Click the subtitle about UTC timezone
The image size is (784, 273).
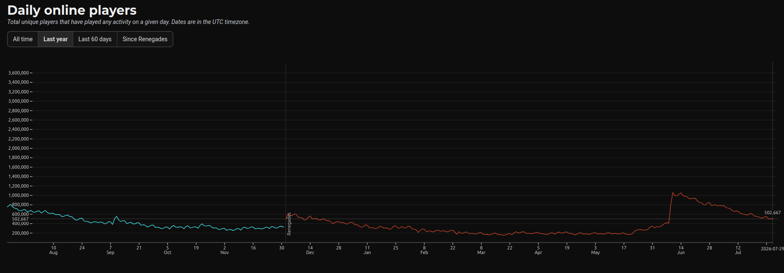pos(128,22)
